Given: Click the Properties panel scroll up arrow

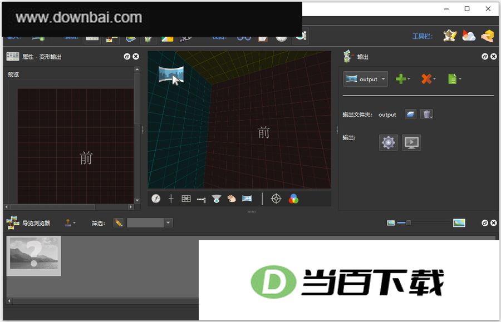Looking at the screenshot, I should tap(137, 70).
